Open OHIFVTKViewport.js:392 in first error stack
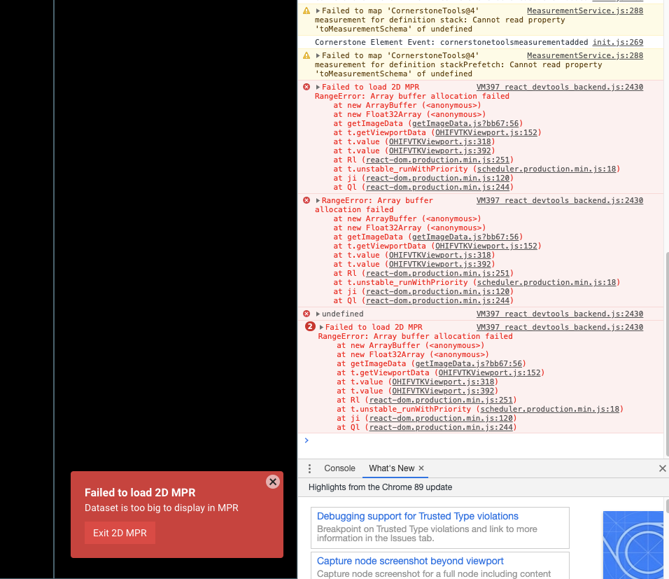The height and width of the screenshot is (579, 669). click(440, 151)
